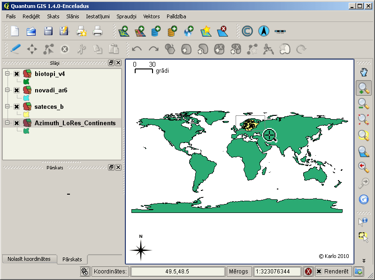Toggle mouse extents display icon in status bar
This screenshot has width=375, height=280.
[85, 272]
